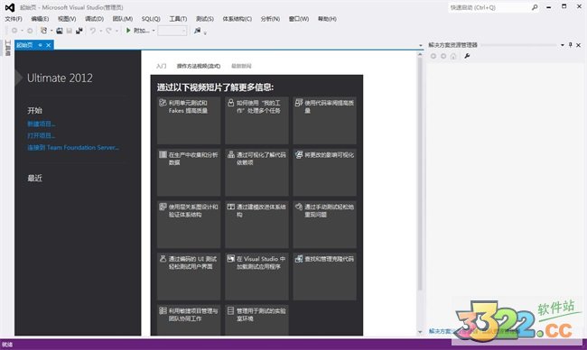Click the New Project toolbar icon
Image resolution: width=587 pixels, height=350 pixels.
click(44, 31)
